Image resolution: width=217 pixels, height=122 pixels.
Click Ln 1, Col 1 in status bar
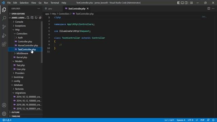[169, 120]
